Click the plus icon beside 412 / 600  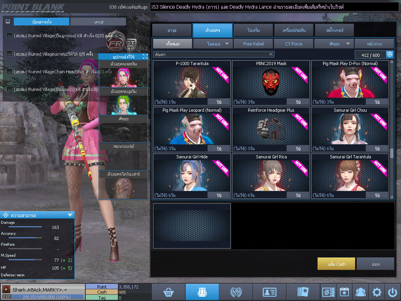(x=390, y=54)
